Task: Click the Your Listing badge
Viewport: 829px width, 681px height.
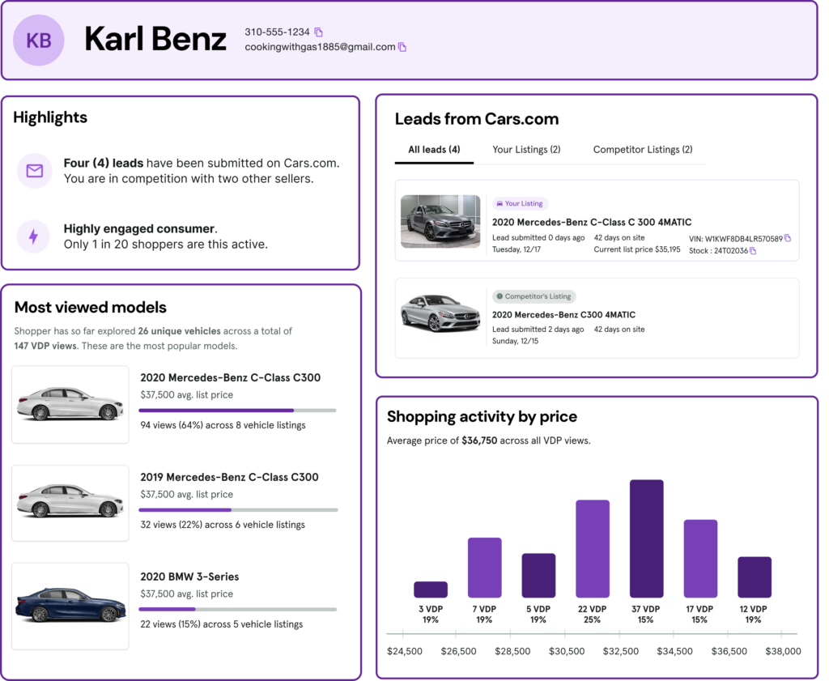Action: tap(521, 203)
